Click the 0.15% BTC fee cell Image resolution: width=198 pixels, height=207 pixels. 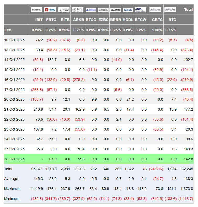(x=171, y=30)
